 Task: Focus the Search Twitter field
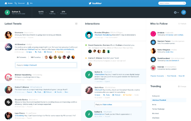[x=172, y=3]
